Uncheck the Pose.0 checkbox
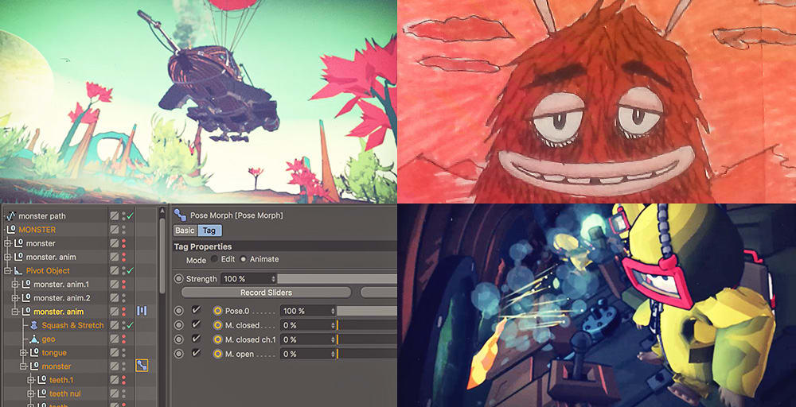This screenshot has width=796, height=407. point(197,310)
